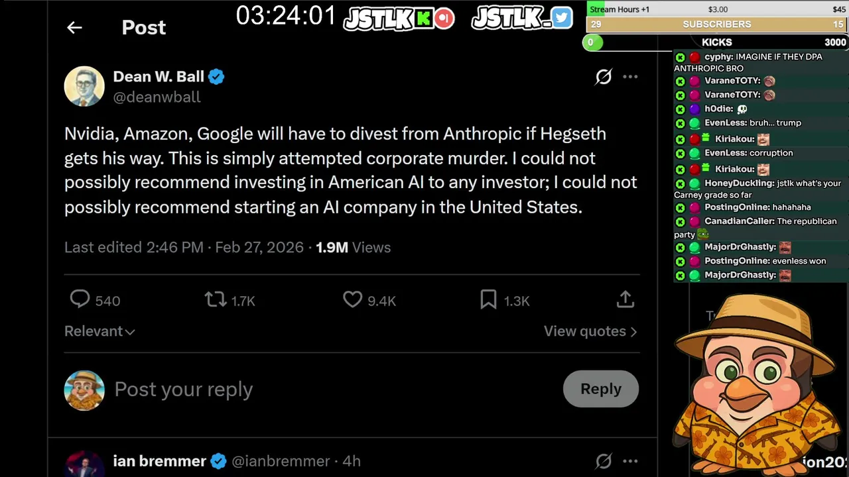Bookmark the post with 1.3K bookmarks
Viewport: 849px width, 477px height.
(x=488, y=300)
